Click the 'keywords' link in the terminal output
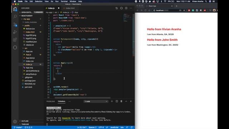Screen dimensions: 229x129 66,118
